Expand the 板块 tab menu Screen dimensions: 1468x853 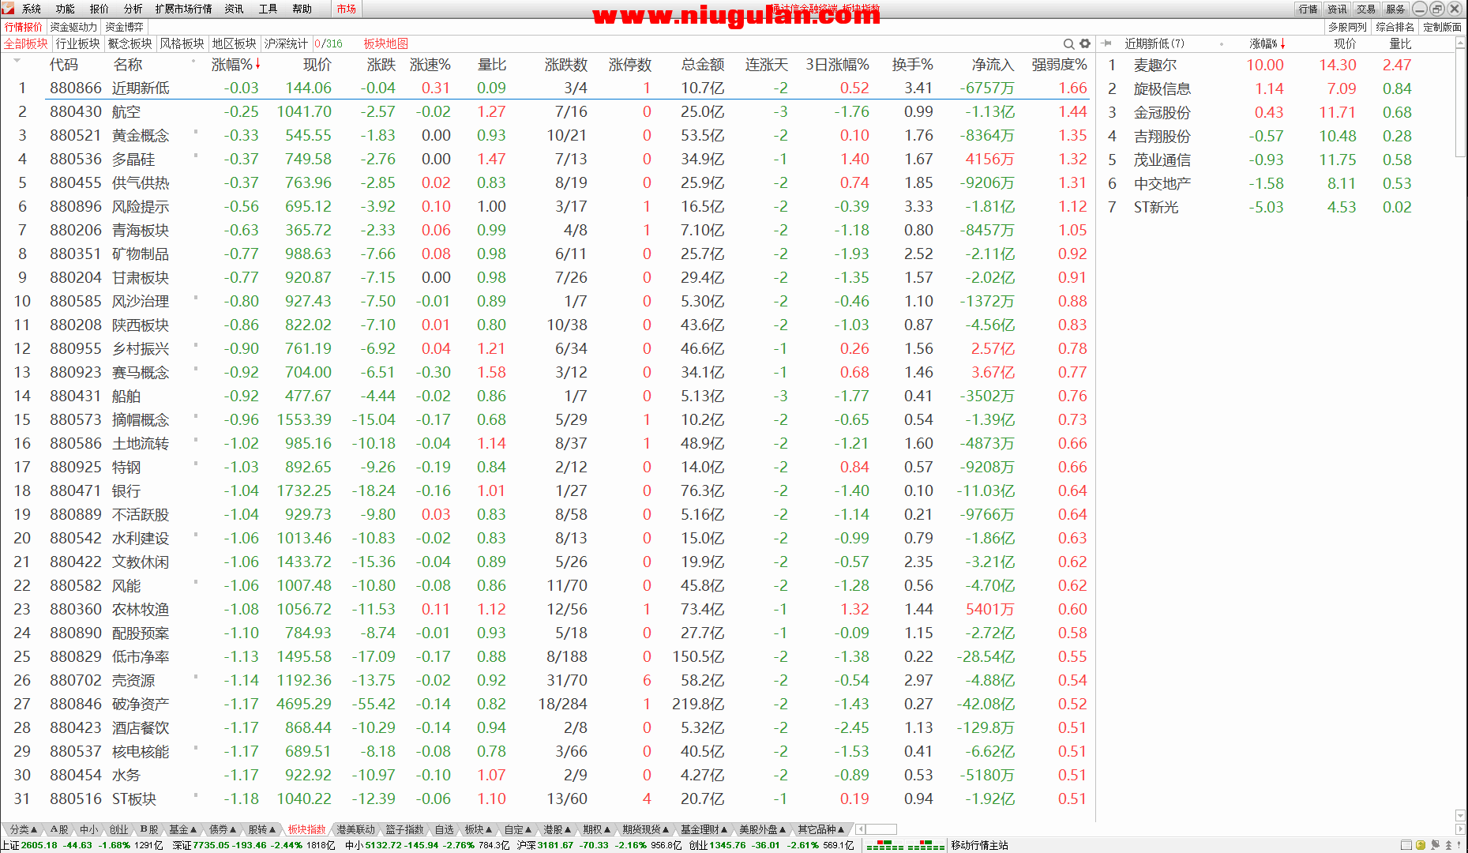[x=479, y=829]
